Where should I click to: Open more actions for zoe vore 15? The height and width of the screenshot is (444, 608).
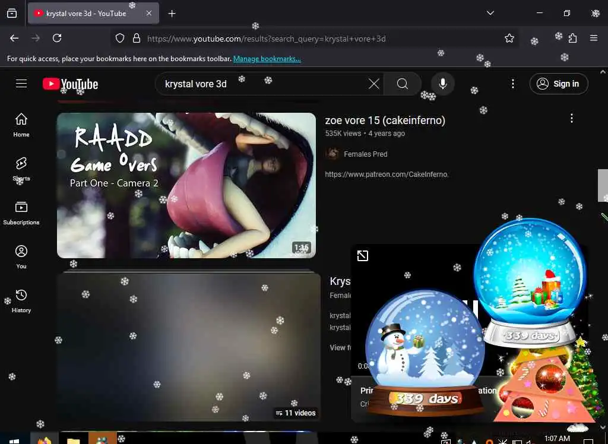[572, 118]
